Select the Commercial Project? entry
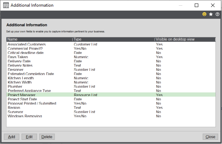The width and height of the screenshot is (222, 144). [x=25, y=49]
